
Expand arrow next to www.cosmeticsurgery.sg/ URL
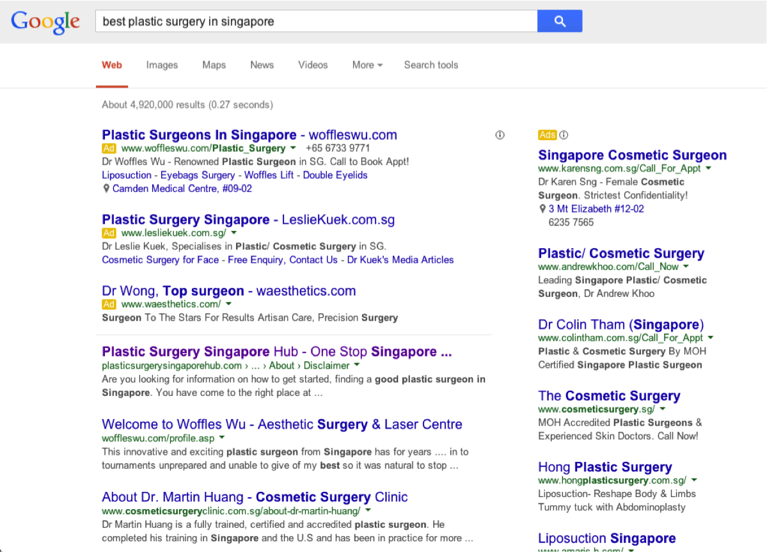coord(662,409)
